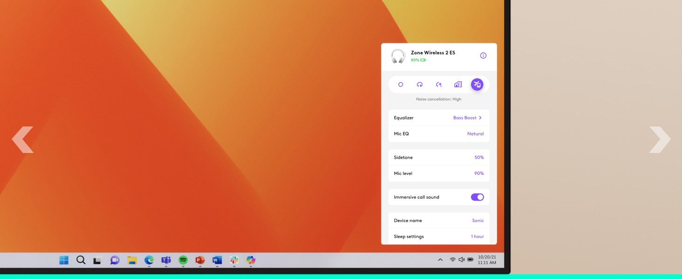Click the Zone Wireless 2 ES headset image

coord(398,56)
